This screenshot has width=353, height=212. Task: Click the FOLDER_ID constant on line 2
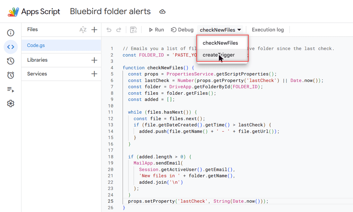tap(151, 55)
